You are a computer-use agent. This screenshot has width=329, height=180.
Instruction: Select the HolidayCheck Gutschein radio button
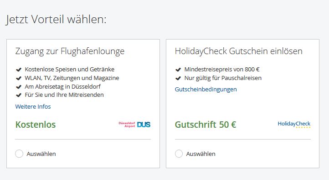[x=179, y=154]
